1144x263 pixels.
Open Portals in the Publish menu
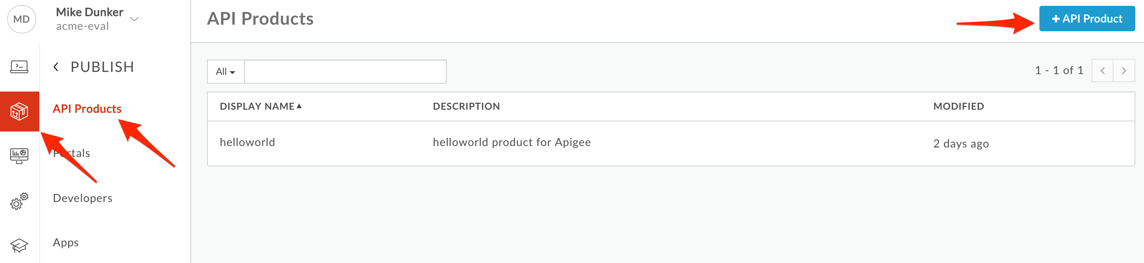pyautogui.click(x=72, y=153)
